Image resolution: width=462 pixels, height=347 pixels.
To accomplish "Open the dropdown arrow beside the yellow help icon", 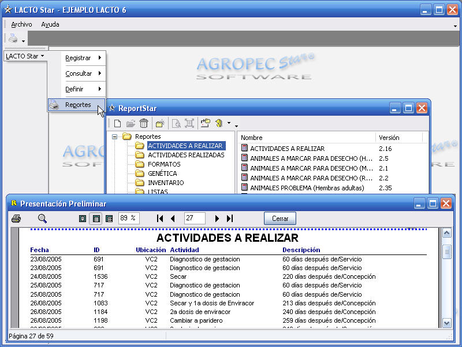I will tap(229, 123).
